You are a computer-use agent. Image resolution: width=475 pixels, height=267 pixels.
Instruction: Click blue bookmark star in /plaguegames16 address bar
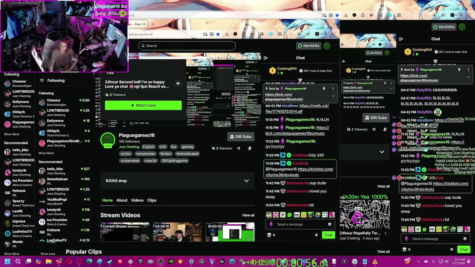pos(218,34)
